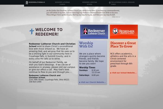Click the bold Redeemer Lutheran Church and Christian School address title
Image resolution: width=163 pixels, height=109 pixels.
pyautogui.click(x=45, y=77)
